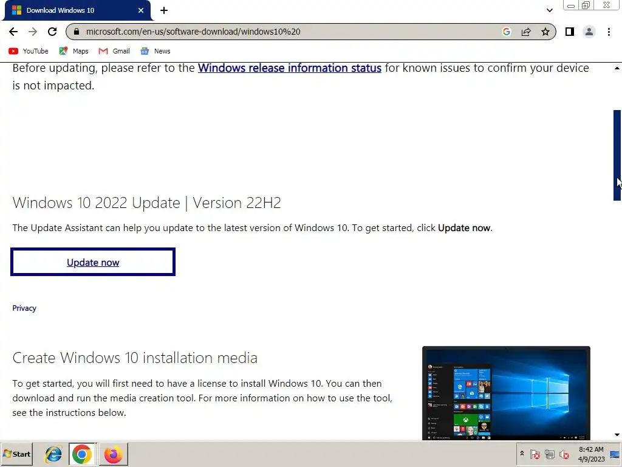622x467 pixels.
Task: Switch to Chrome in the taskbar
Action: 82,454
